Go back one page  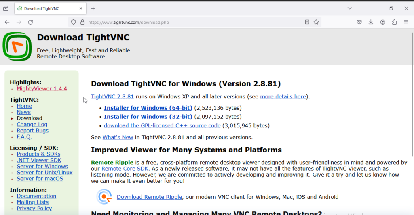tap(7, 22)
